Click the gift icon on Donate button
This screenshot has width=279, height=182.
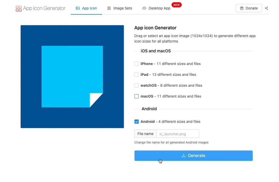click(242, 8)
